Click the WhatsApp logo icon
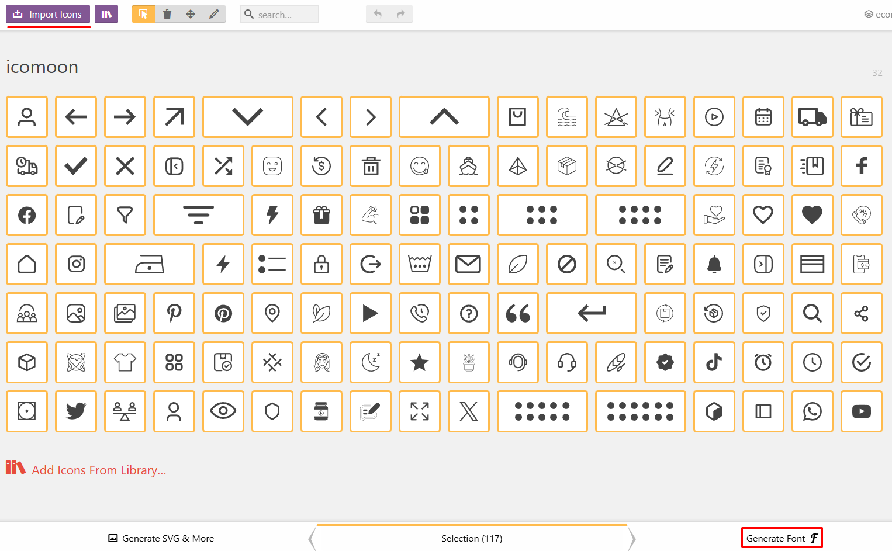Viewport: 892px width, 551px height. click(813, 411)
